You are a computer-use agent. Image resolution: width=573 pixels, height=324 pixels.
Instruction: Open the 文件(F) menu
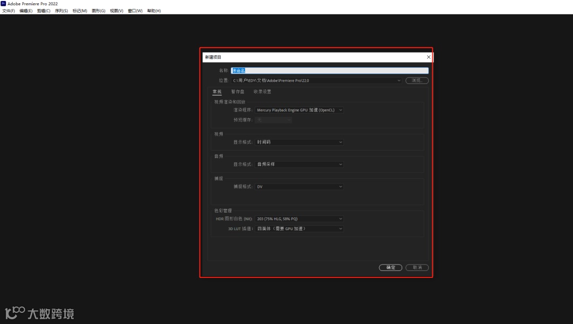pyautogui.click(x=8, y=11)
